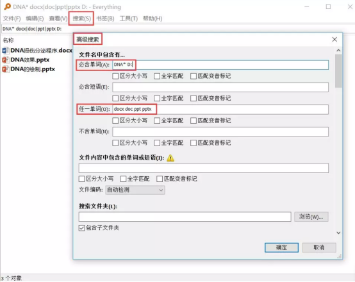
Task: Enable 匹配变音标记 under 必含单词
Action: click(x=194, y=76)
